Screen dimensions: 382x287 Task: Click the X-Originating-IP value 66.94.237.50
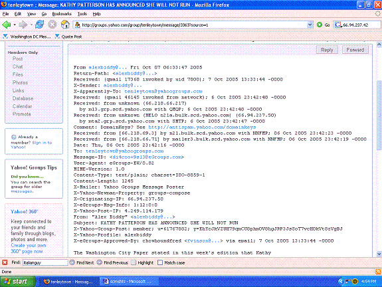tap(145, 199)
